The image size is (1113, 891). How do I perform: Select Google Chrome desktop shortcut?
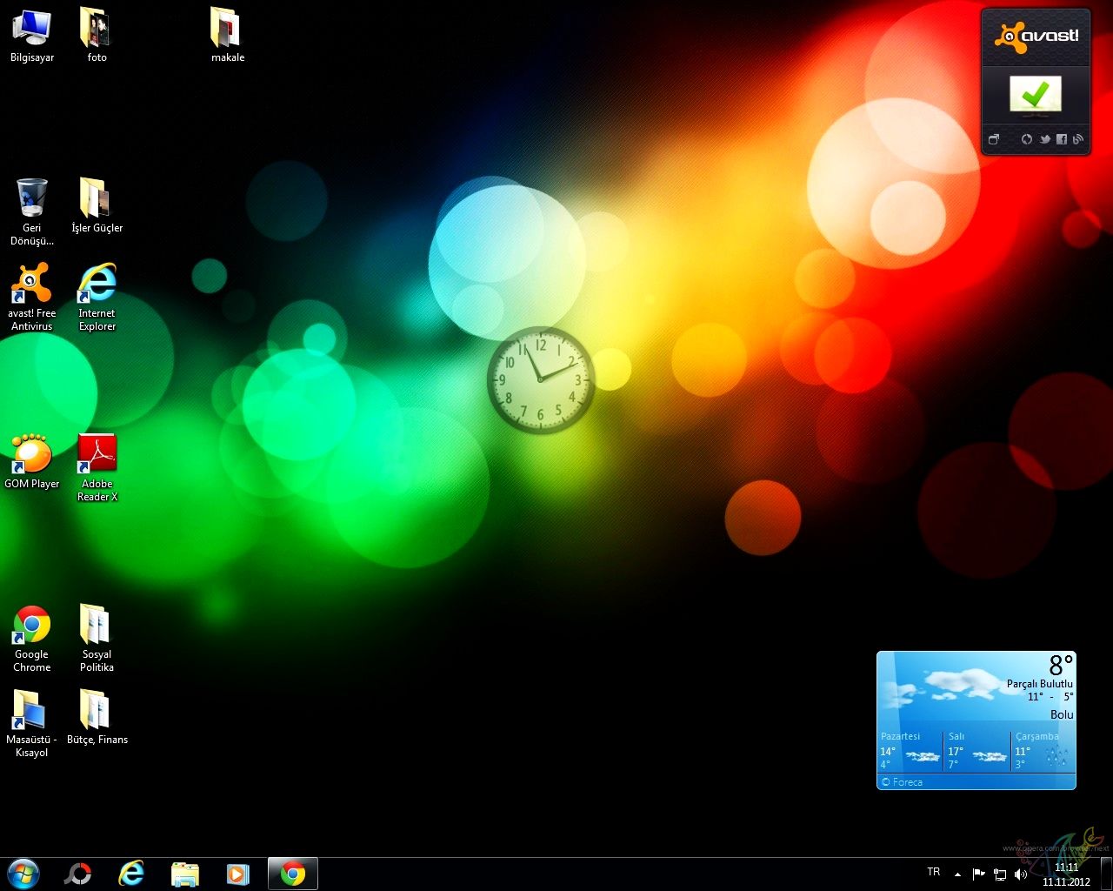[32, 639]
